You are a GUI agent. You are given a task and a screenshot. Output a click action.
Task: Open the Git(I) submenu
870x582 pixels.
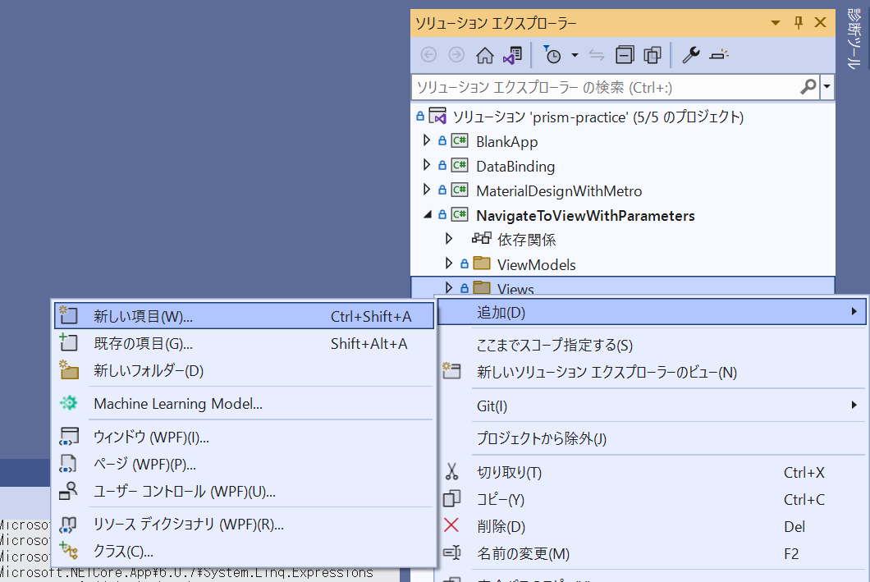652,406
